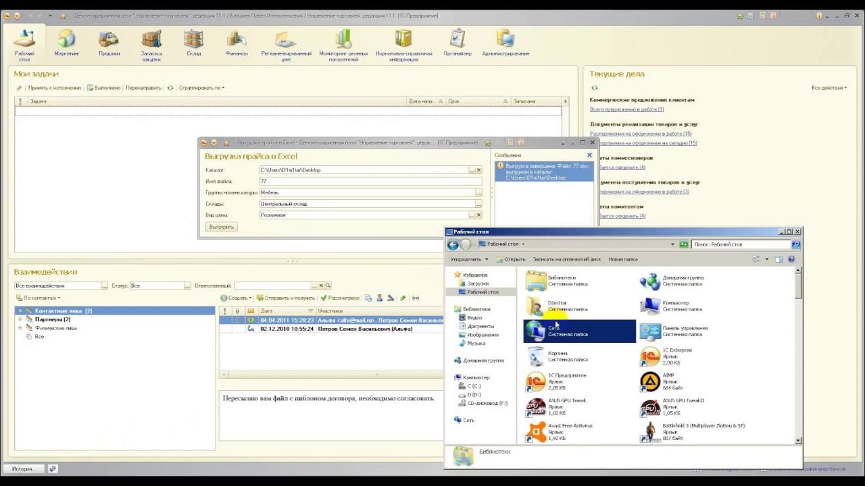Open the Финансы section
Viewport: 865px width, 486px height.
click(x=237, y=45)
